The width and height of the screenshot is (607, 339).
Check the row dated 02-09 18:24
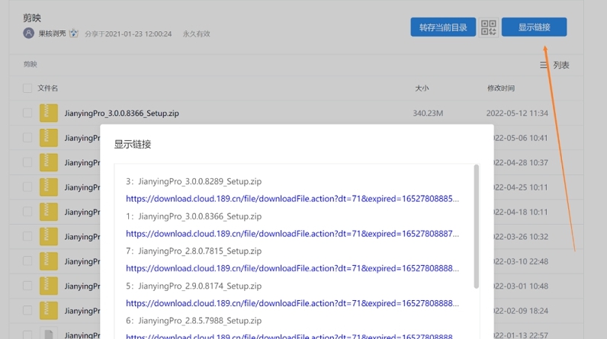click(x=27, y=310)
